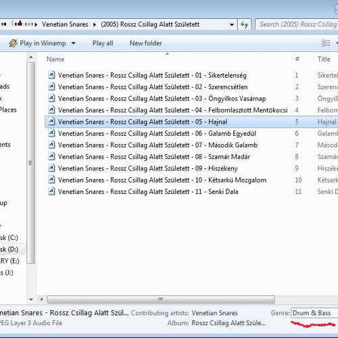Select the (D:) disk in navigation pane
This screenshot has height=338, width=338.
coord(9,249)
